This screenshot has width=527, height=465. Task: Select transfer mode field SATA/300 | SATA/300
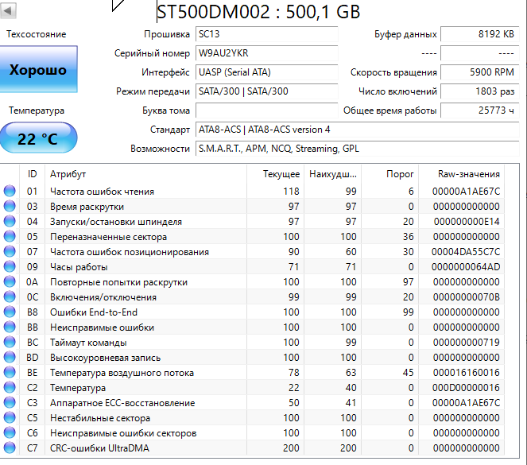click(x=267, y=91)
